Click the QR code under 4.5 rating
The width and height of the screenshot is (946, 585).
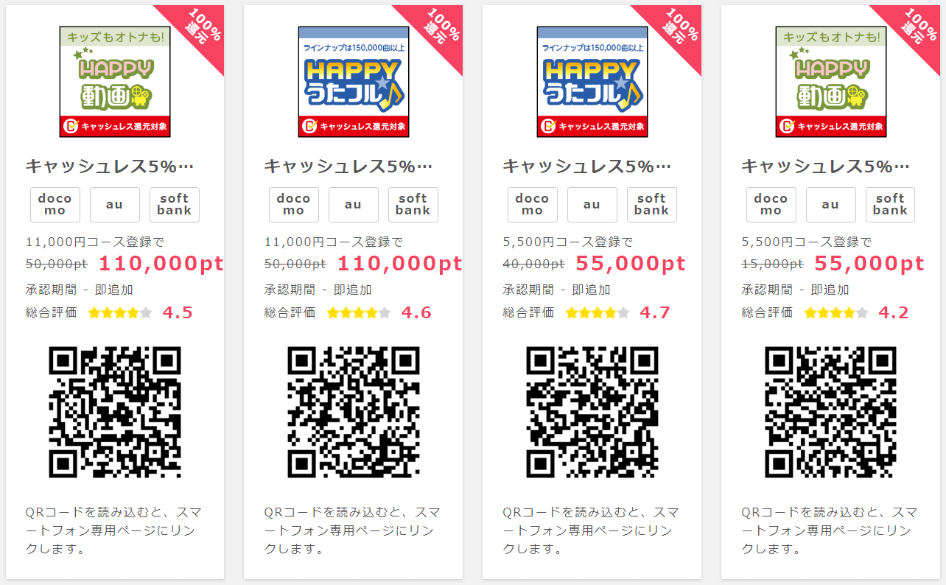click(115, 412)
